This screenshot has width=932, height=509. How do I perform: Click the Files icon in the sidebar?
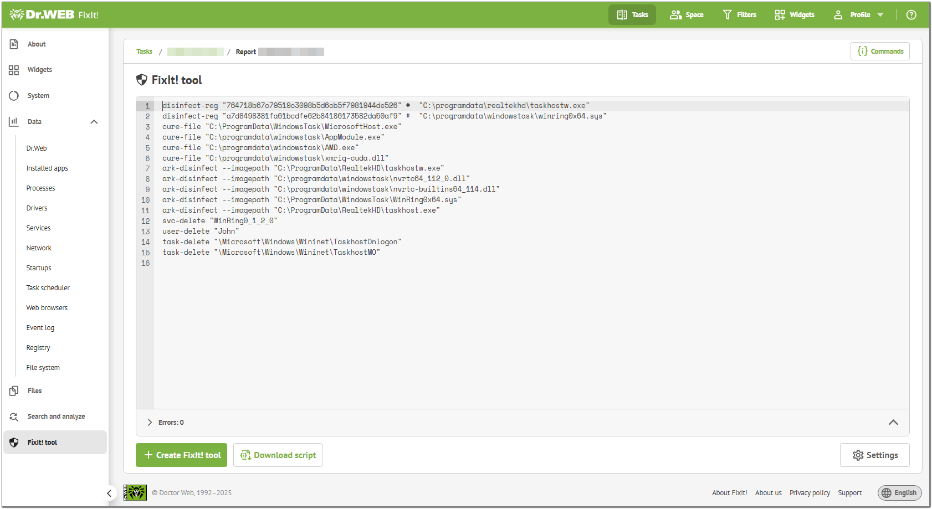(13, 390)
